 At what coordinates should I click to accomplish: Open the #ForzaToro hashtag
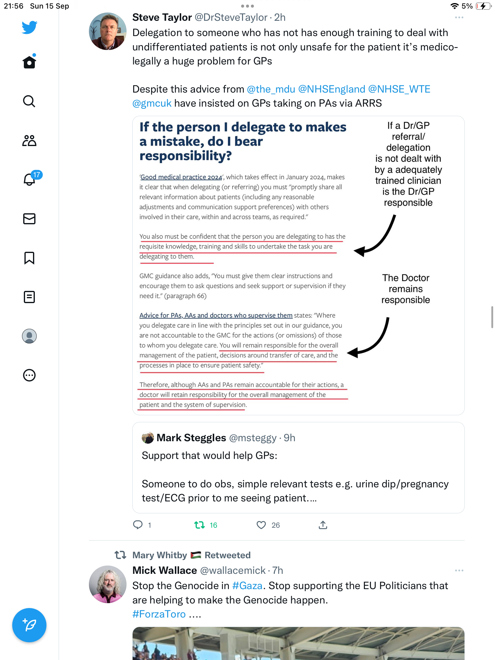pos(159,614)
